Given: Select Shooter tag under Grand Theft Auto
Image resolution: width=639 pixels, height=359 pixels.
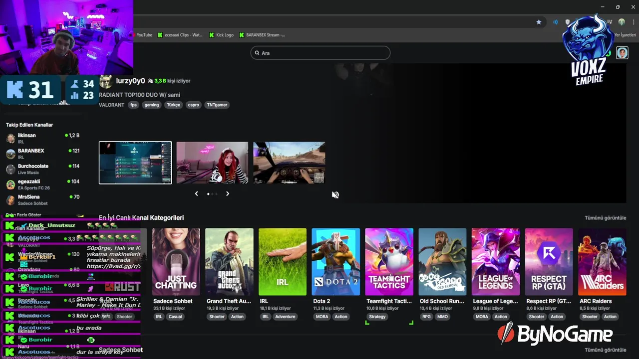Looking at the screenshot, I should click(217, 317).
